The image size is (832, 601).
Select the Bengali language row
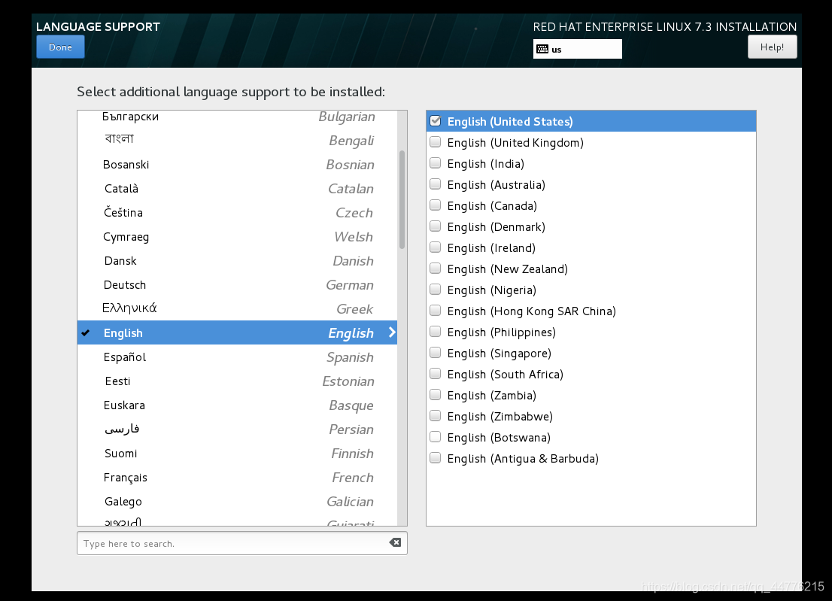tap(237, 140)
